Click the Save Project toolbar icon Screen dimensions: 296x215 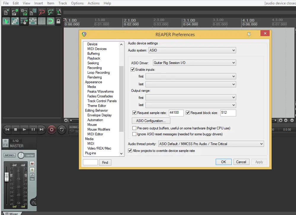[x=24, y=12]
